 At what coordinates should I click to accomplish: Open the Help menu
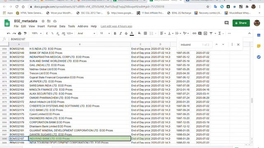point(94,26)
